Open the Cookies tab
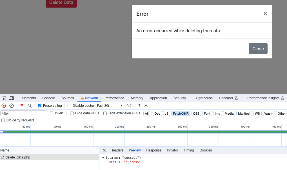The height and width of the screenshot is (170, 287). coord(206,150)
